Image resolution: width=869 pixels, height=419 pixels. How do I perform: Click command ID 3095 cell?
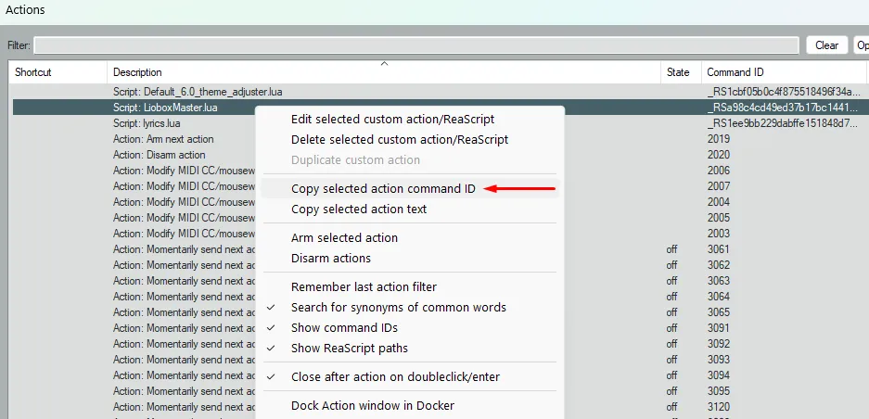(x=718, y=391)
